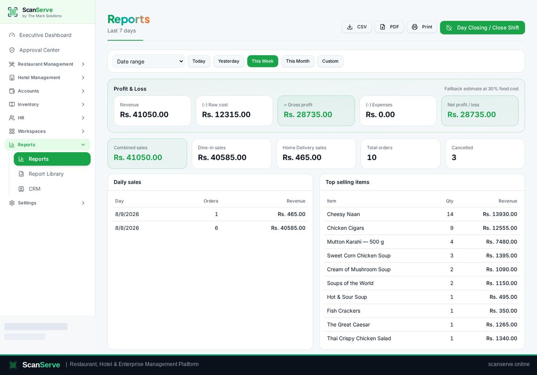Click the printer icon
Viewport: 537px width, 375px height.
[415, 27]
